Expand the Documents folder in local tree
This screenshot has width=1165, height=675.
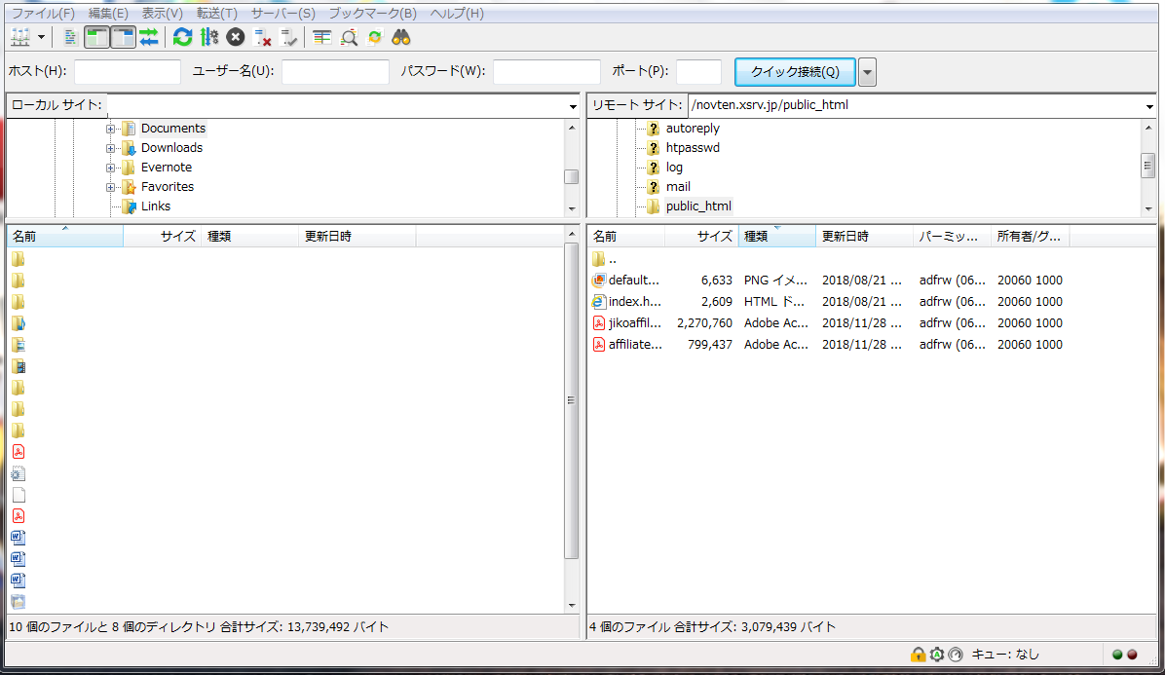(x=111, y=129)
